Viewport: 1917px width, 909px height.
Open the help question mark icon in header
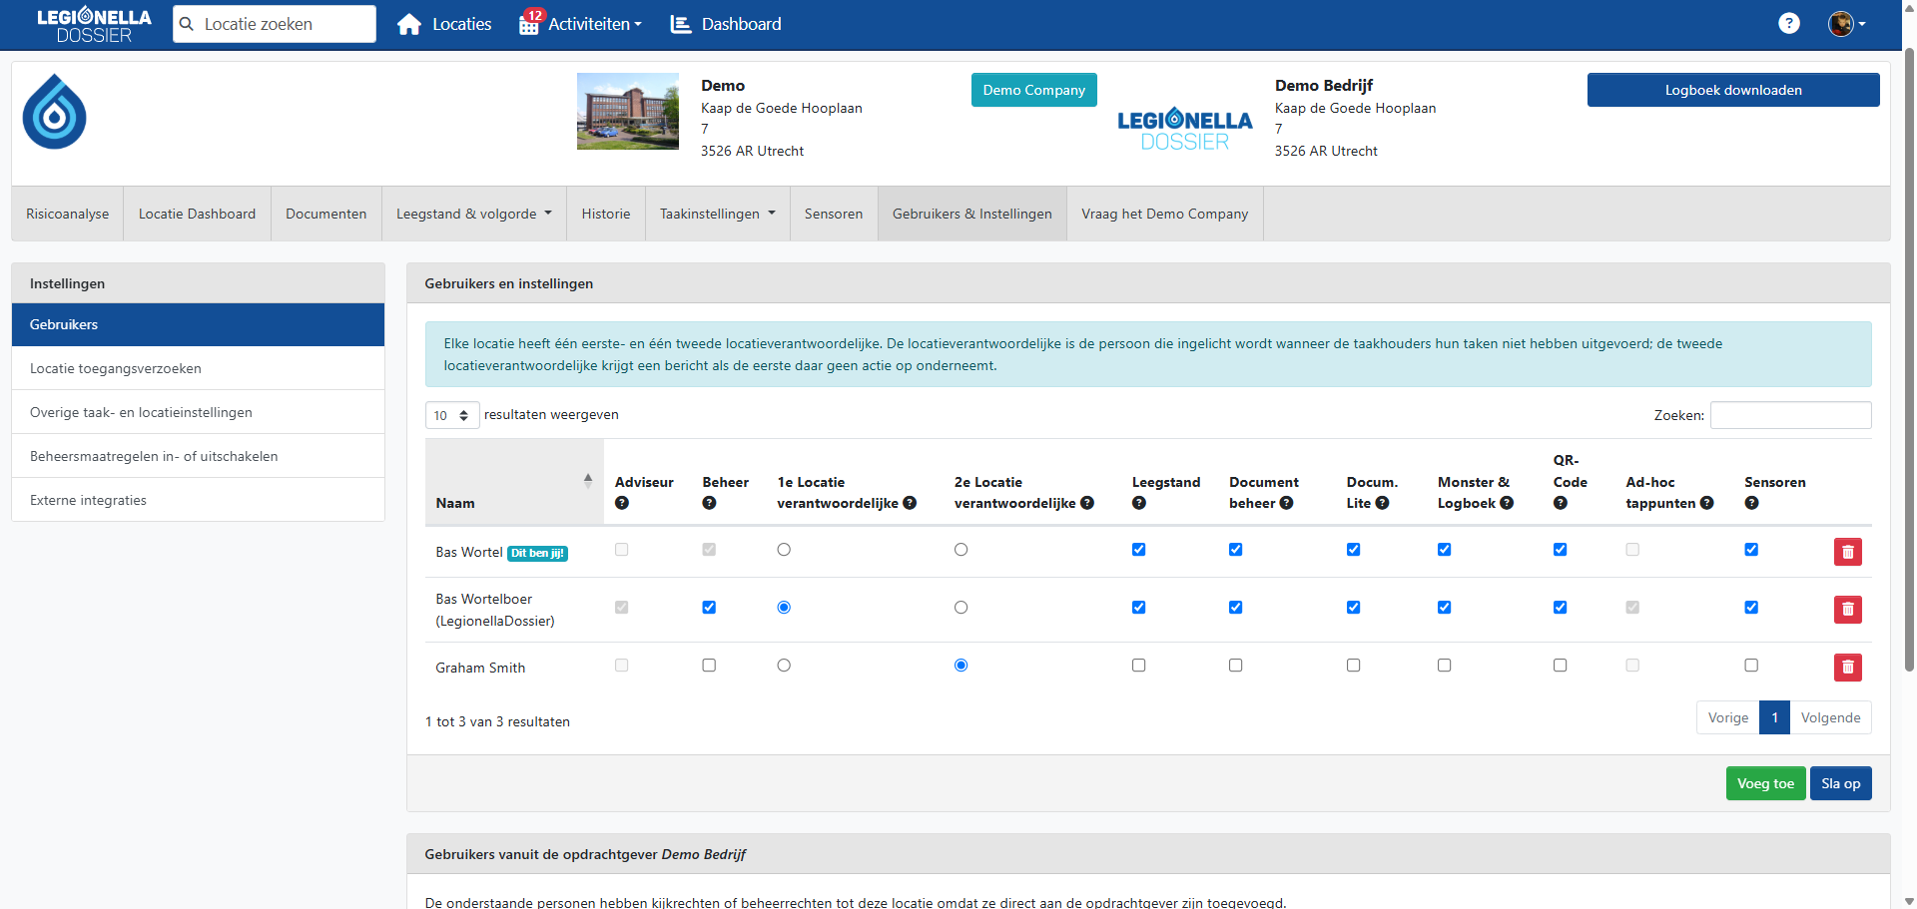pos(1788,24)
